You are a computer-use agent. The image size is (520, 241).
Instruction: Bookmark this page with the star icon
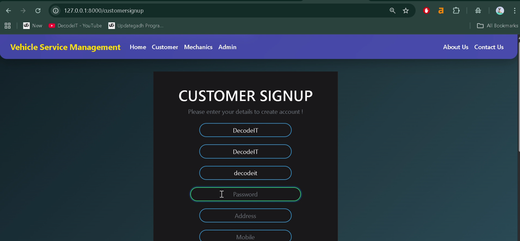coord(406,11)
